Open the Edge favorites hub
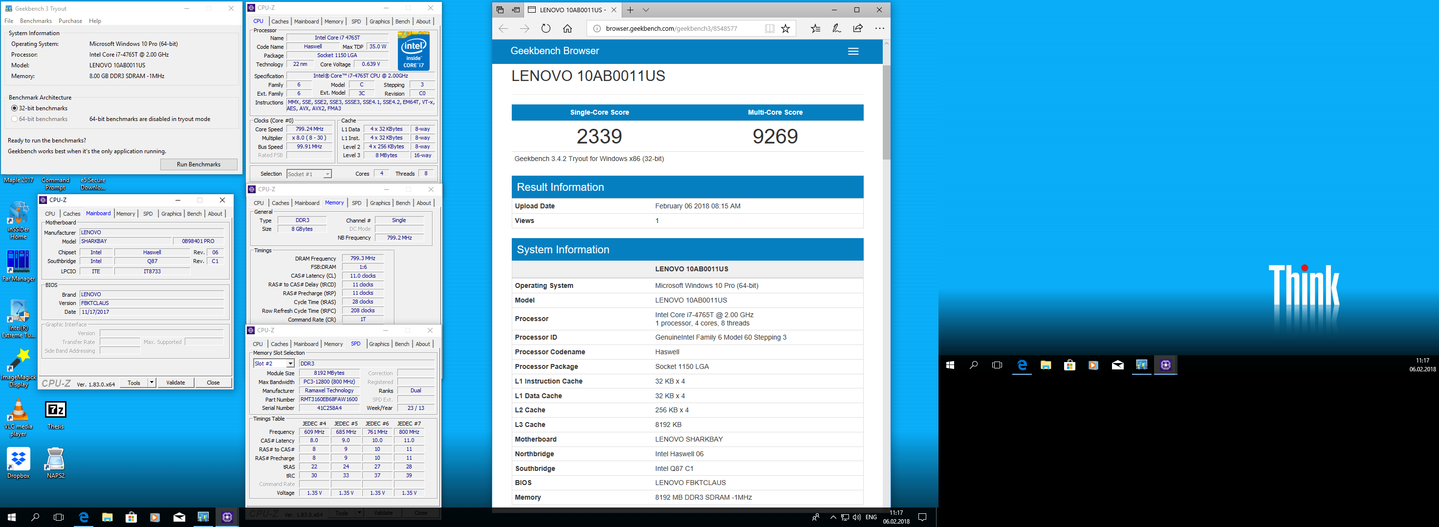The width and height of the screenshot is (1439, 527). (816, 28)
